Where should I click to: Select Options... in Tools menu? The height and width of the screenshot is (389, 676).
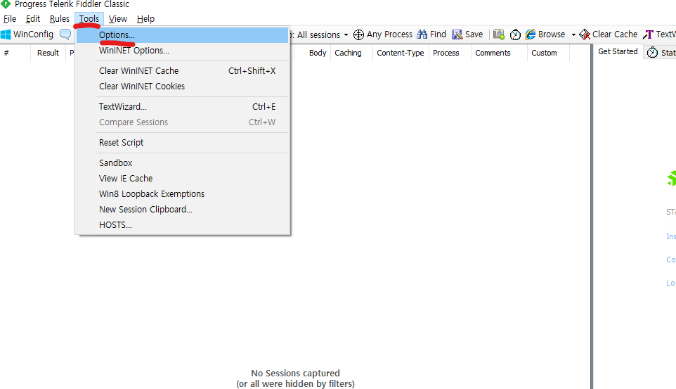pos(183,35)
